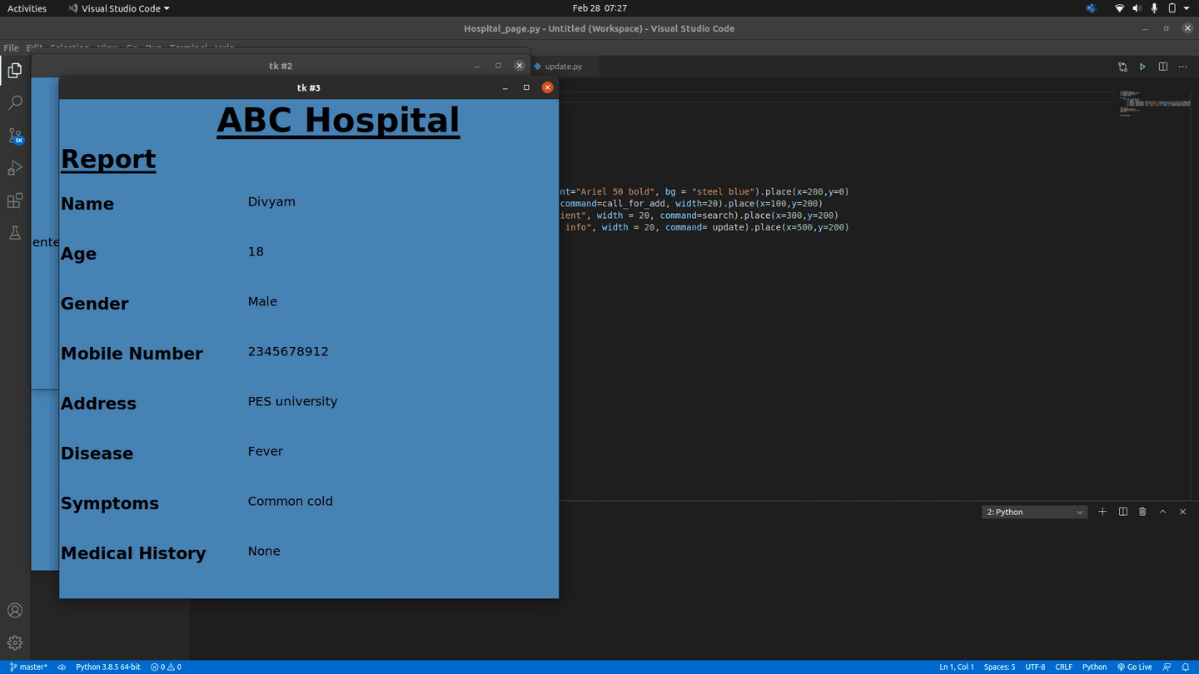This screenshot has height=674, width=1199.
Task: Open the 2: Python terminal dropdown
Action: coord(1034,513)
